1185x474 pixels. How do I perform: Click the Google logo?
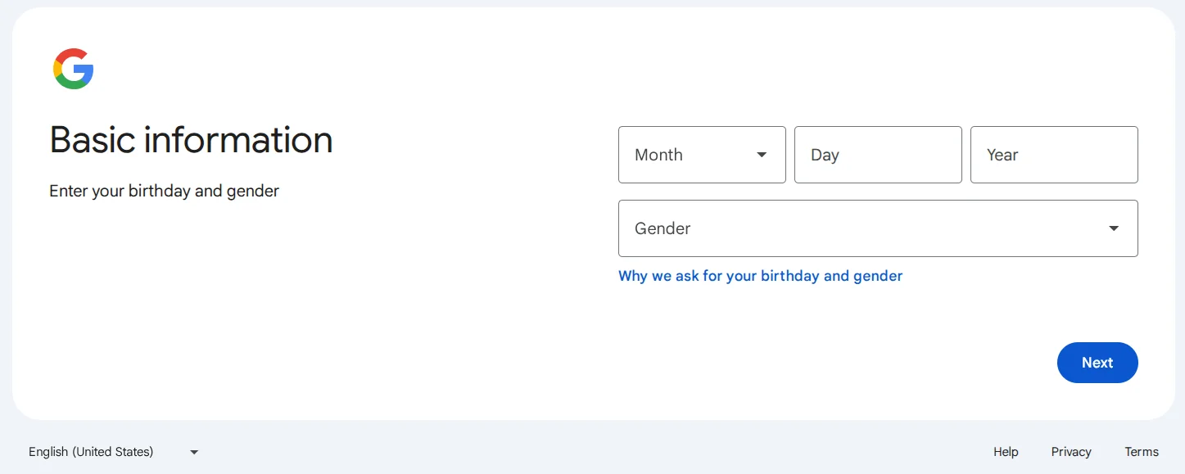tap(74, 69)
